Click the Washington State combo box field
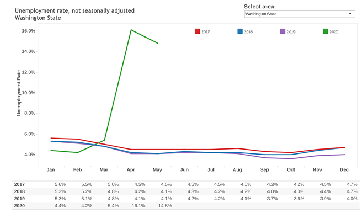 click(299, 14)
